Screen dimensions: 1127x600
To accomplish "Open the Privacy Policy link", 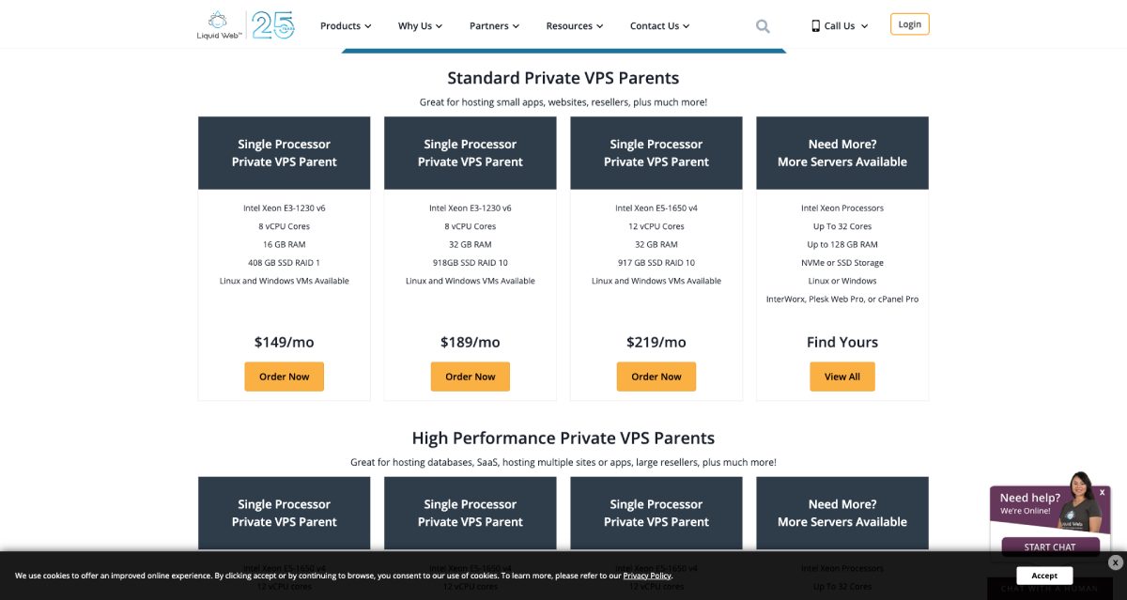I will click(x=647, y=575).
